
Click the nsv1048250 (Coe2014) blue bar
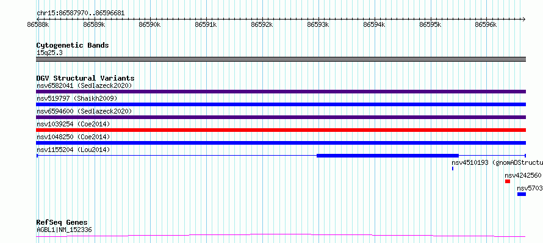point(281,143)
